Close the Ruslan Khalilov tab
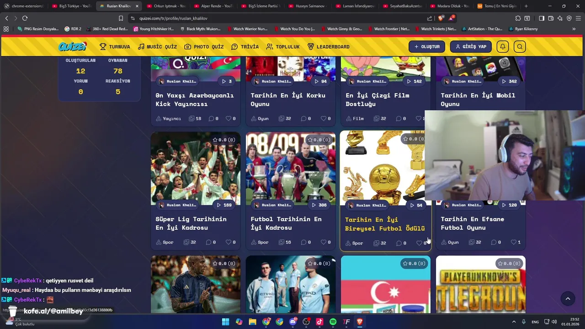This screenshot has height=329, width=585. [x=137, y=6]
